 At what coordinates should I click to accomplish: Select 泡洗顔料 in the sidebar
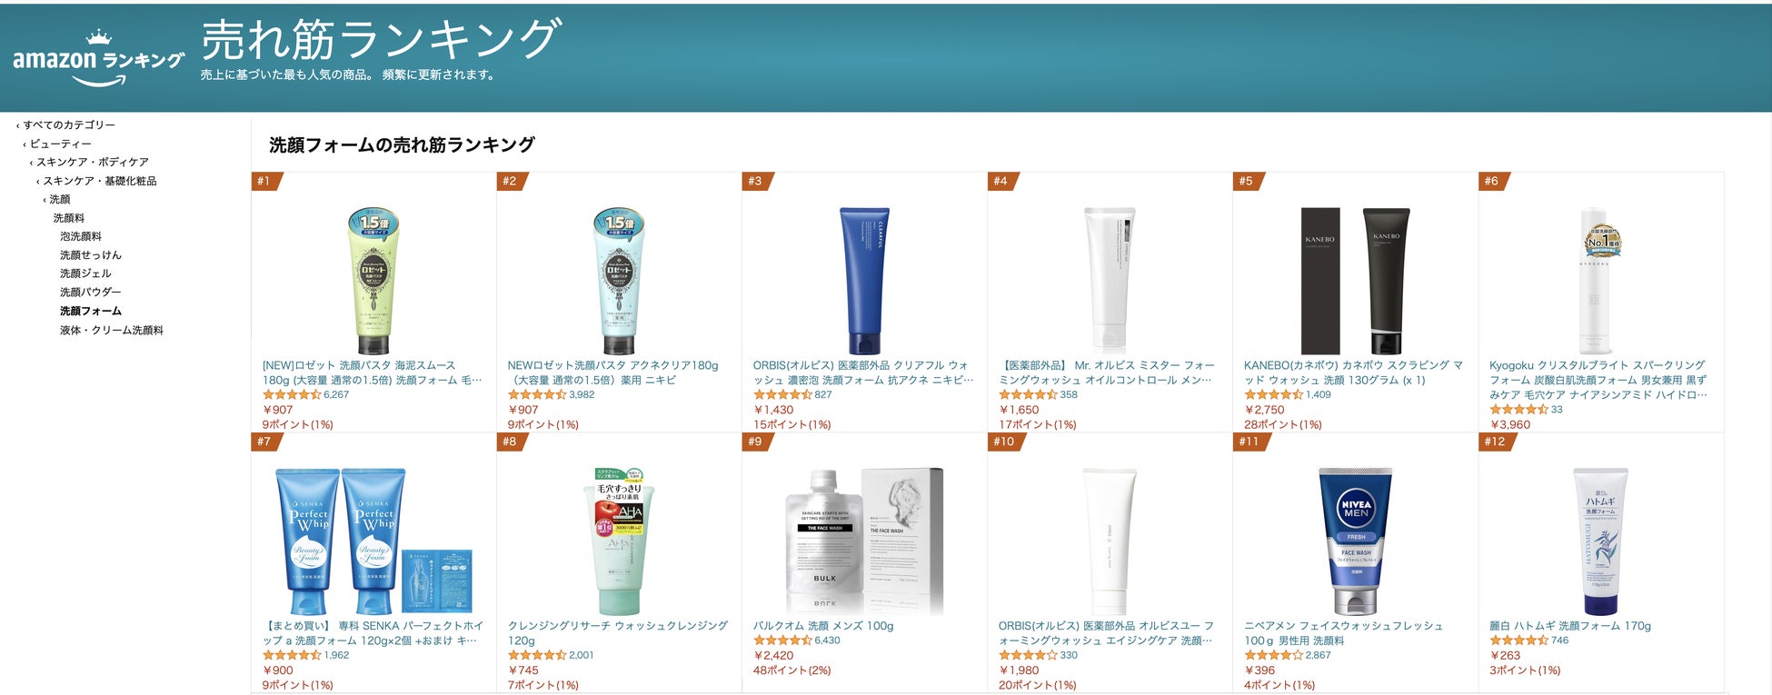(81, 236)
